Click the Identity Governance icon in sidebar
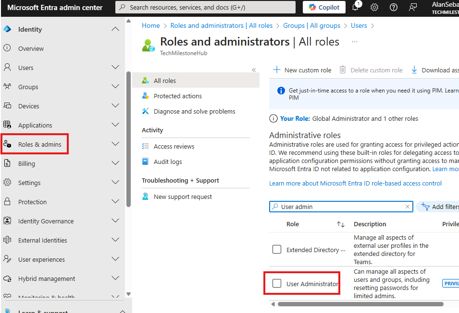This screenshot has height=313, width=459. [x=7, y=221]
